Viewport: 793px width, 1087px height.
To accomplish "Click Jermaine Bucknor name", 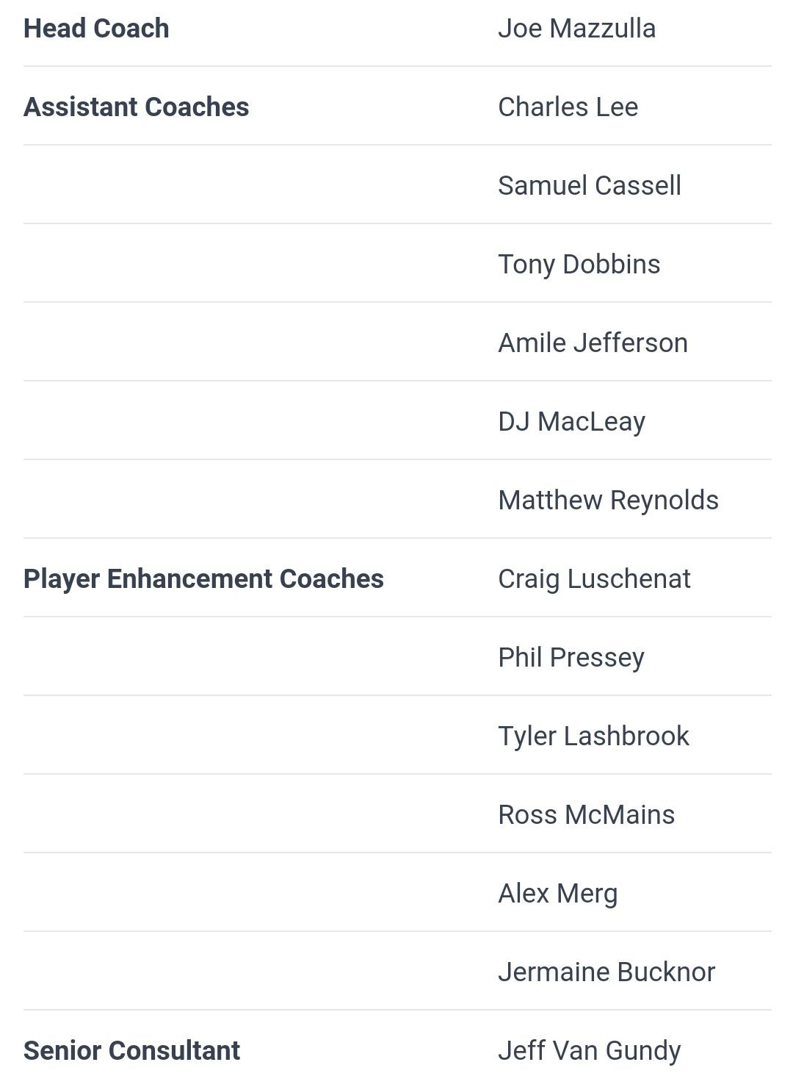I will [606, 972].
